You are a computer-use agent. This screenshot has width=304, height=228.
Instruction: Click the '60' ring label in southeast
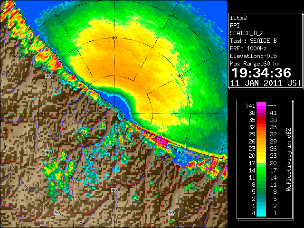(171, 212)
